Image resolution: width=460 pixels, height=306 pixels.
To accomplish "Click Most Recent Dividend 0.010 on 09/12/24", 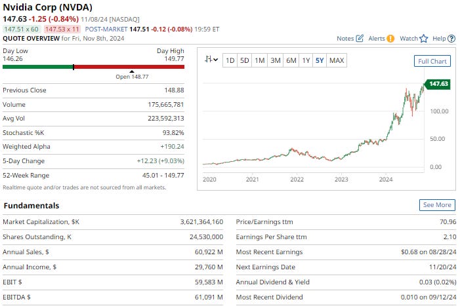I will [x=429, y=297].
